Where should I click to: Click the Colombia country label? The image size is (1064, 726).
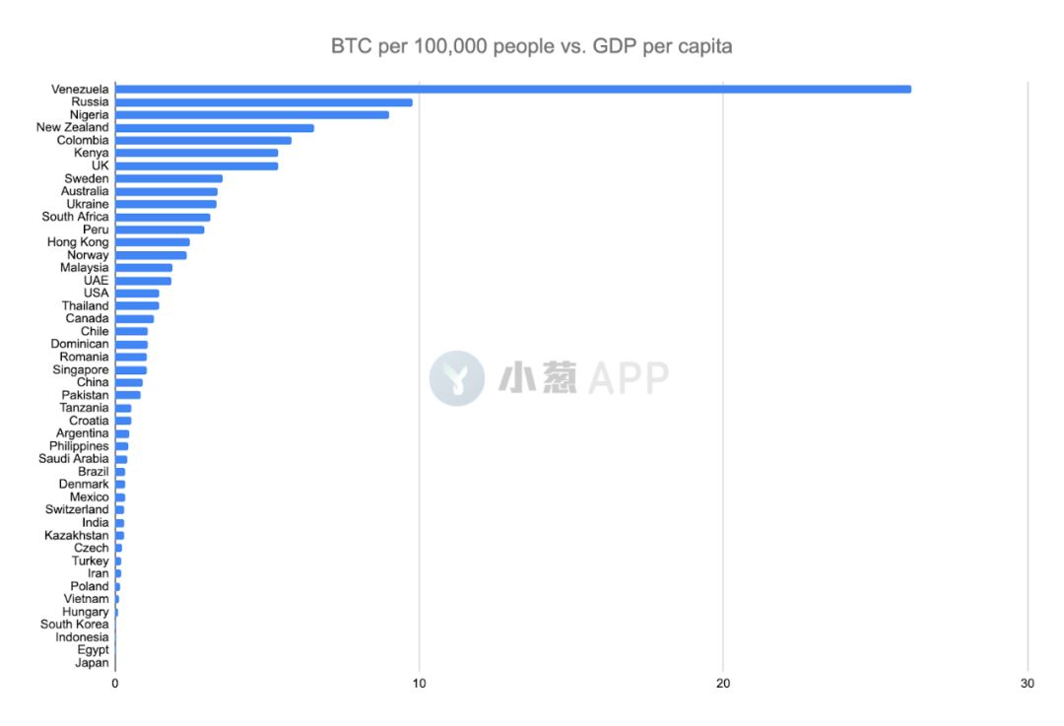click(83, 140)
